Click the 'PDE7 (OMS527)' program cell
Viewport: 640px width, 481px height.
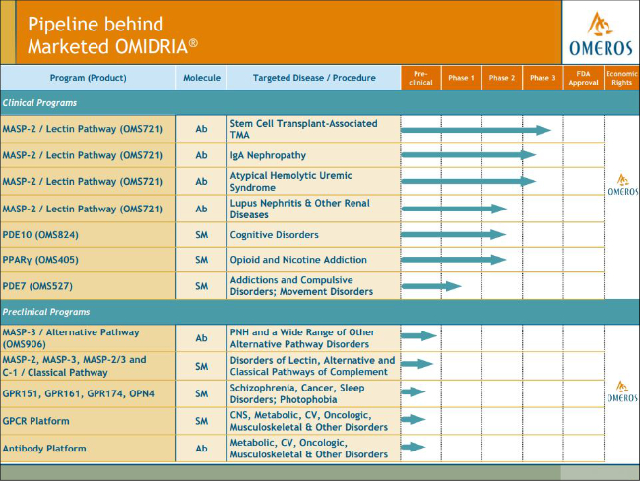[89, 285]
